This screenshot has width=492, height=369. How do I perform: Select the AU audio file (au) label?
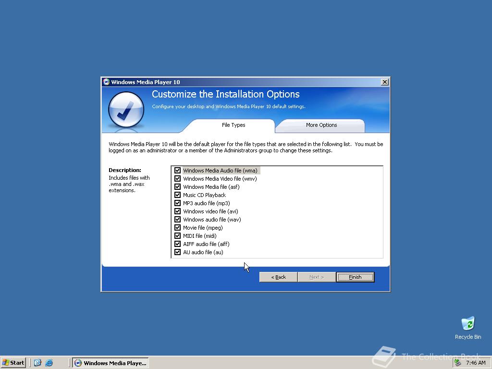pyautogui.click(x=203, y=252)
